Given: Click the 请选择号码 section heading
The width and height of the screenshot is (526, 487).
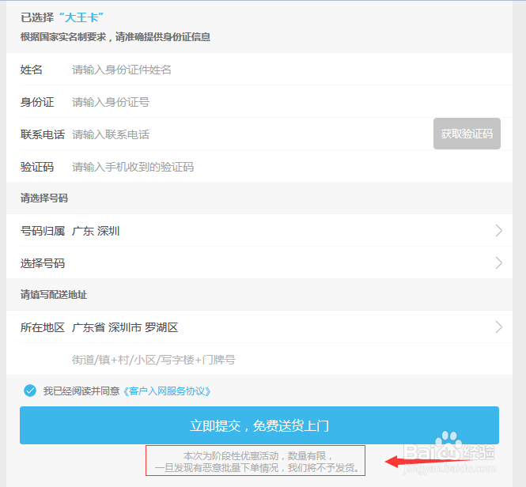Looking at the screenshot, I should click(44, 198).
